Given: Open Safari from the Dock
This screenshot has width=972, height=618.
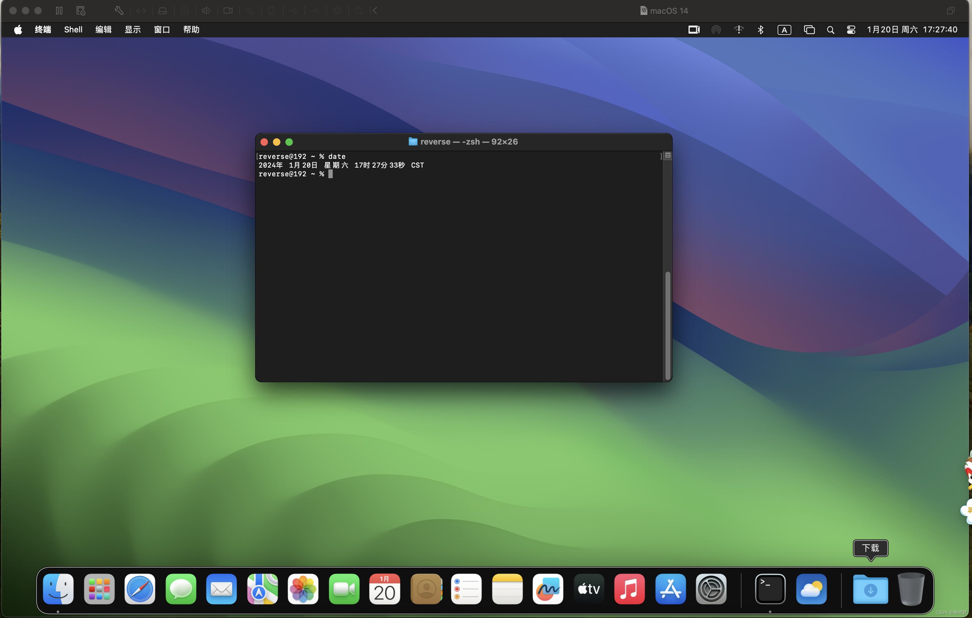Looking at the screenshot, I should (x=140, y=589).
